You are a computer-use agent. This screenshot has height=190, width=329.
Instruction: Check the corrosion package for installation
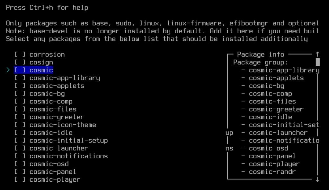pos(19,54)
